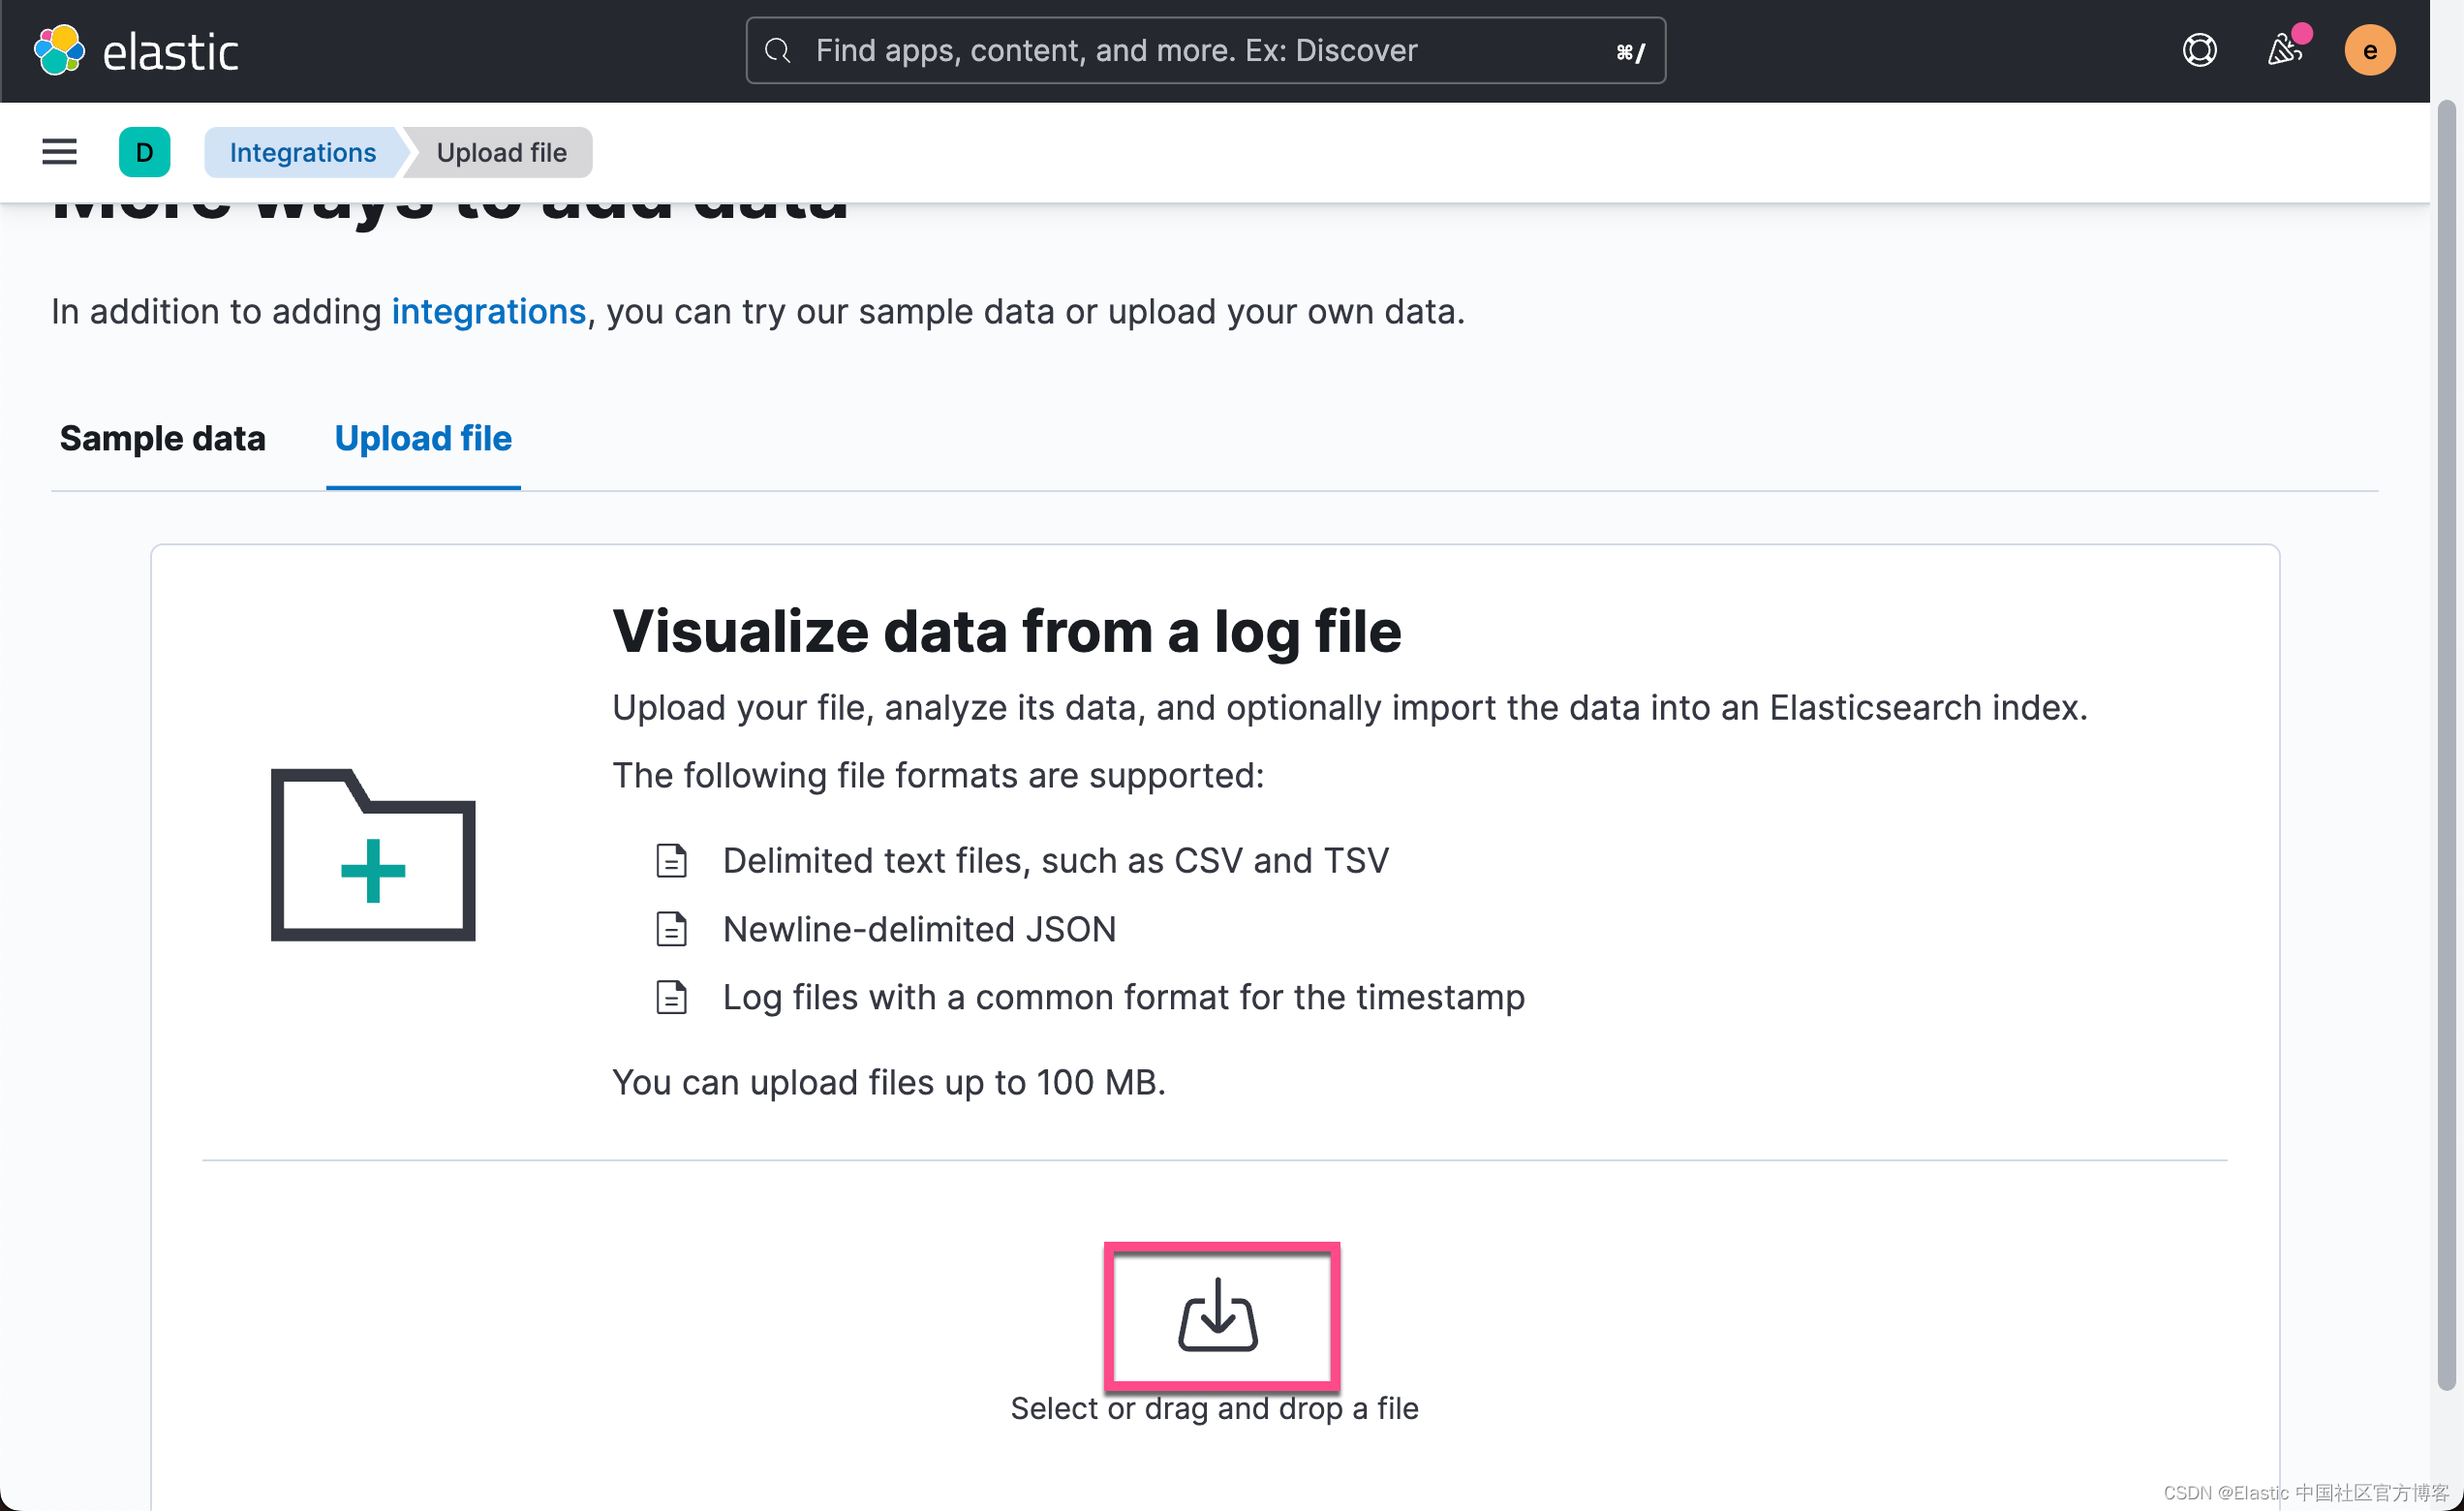Select the Upload file tab
Viewport: 2464px width, 1511px height.
[422, 438]
